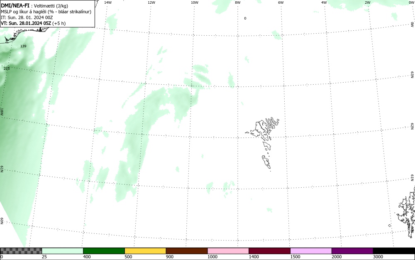Click the 400 scale value
Screen dimensions: 415x260
87,257
